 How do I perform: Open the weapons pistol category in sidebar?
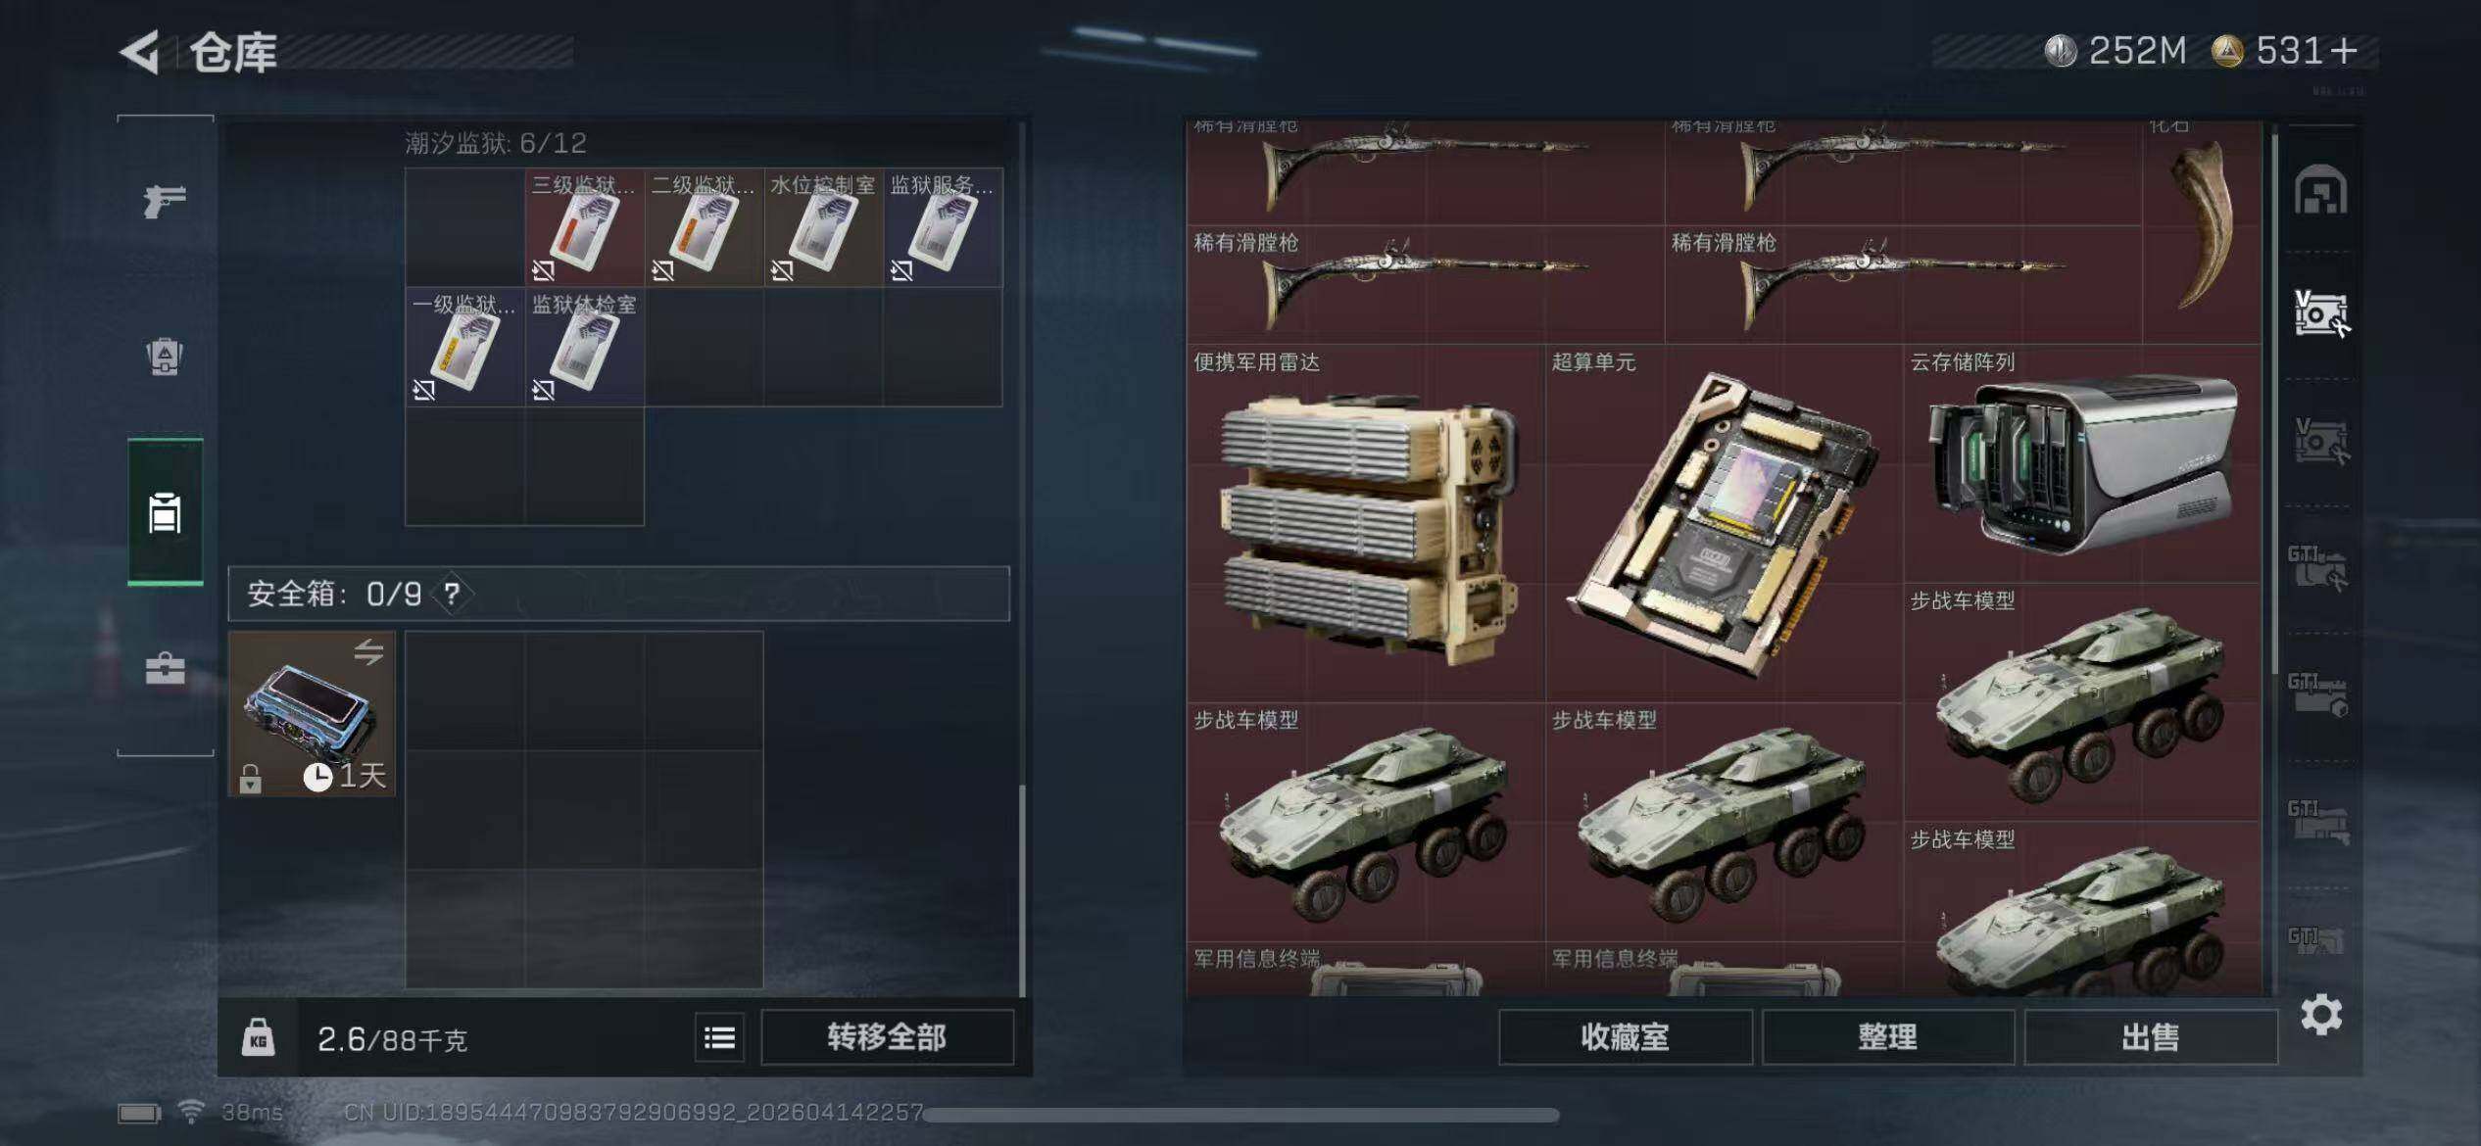click(165, 202)
